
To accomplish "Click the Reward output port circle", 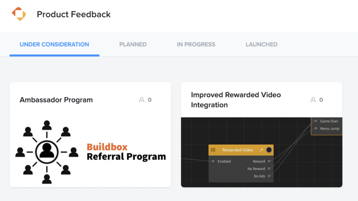I will [x=269, y=161].
